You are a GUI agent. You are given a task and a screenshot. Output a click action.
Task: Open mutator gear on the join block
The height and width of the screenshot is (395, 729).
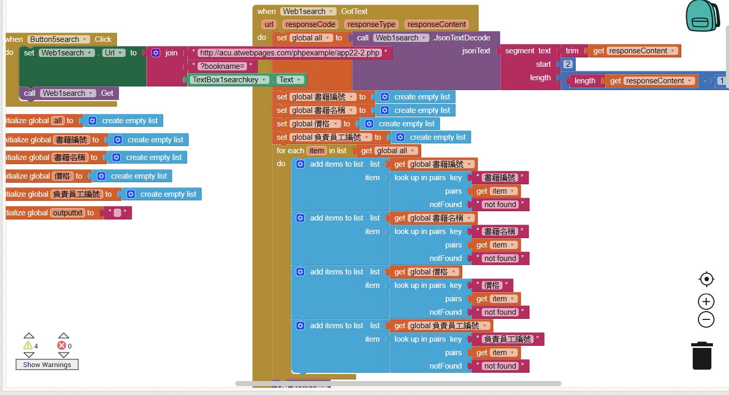(156, 53)
